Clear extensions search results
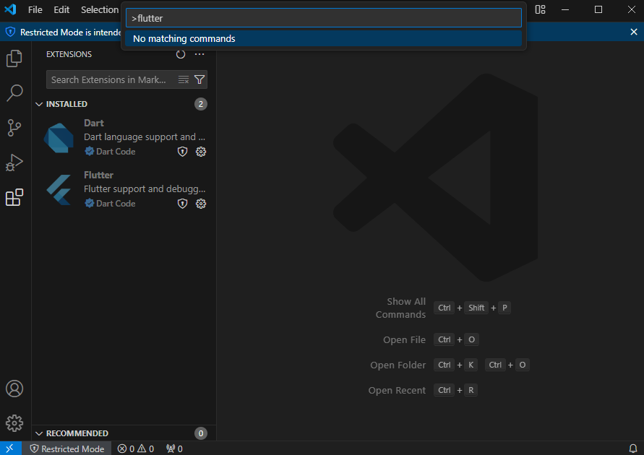The width and height of the screenshot is (644, 455). point(184,79)
